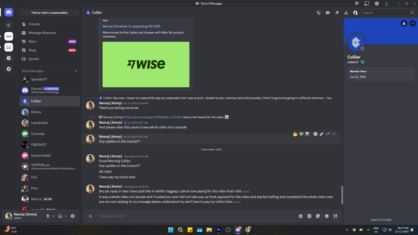Deafen with the headphones icon
Screen dimensions: 418x235
(x=61, y=216)
